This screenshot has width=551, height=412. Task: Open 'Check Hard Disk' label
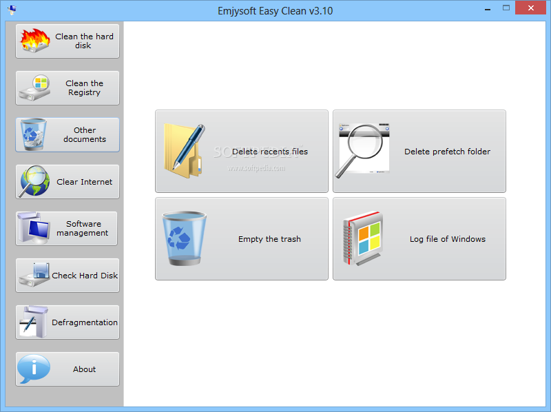(85, 276)
